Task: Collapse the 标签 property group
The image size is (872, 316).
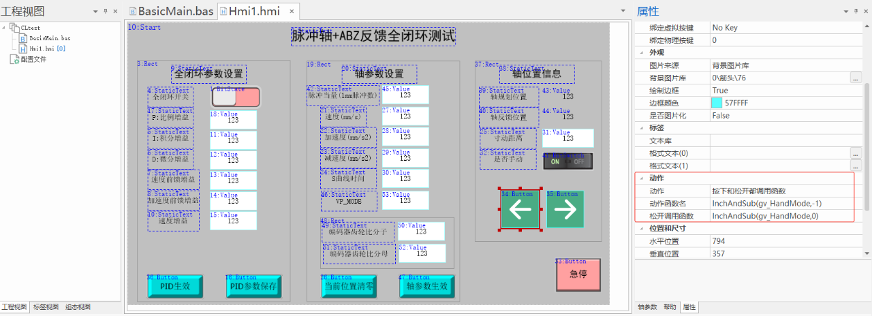Action: click(x=642, y=127)
